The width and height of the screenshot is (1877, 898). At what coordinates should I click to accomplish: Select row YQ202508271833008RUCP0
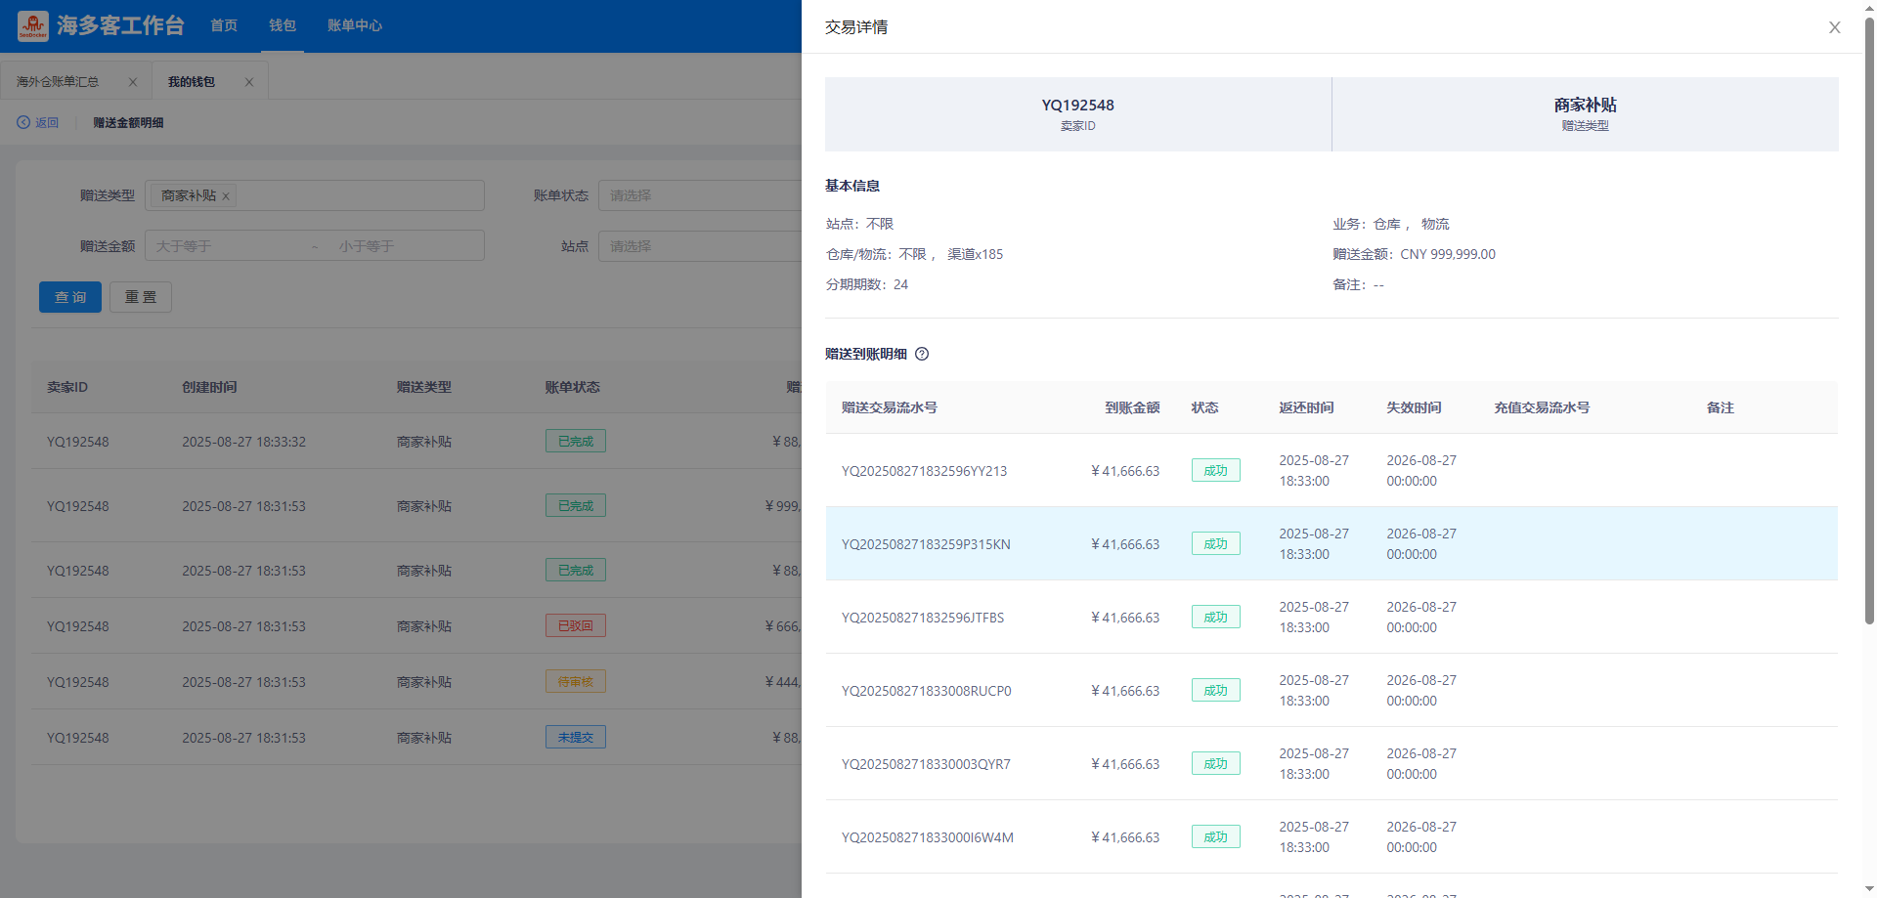[x=1331, y=690]
